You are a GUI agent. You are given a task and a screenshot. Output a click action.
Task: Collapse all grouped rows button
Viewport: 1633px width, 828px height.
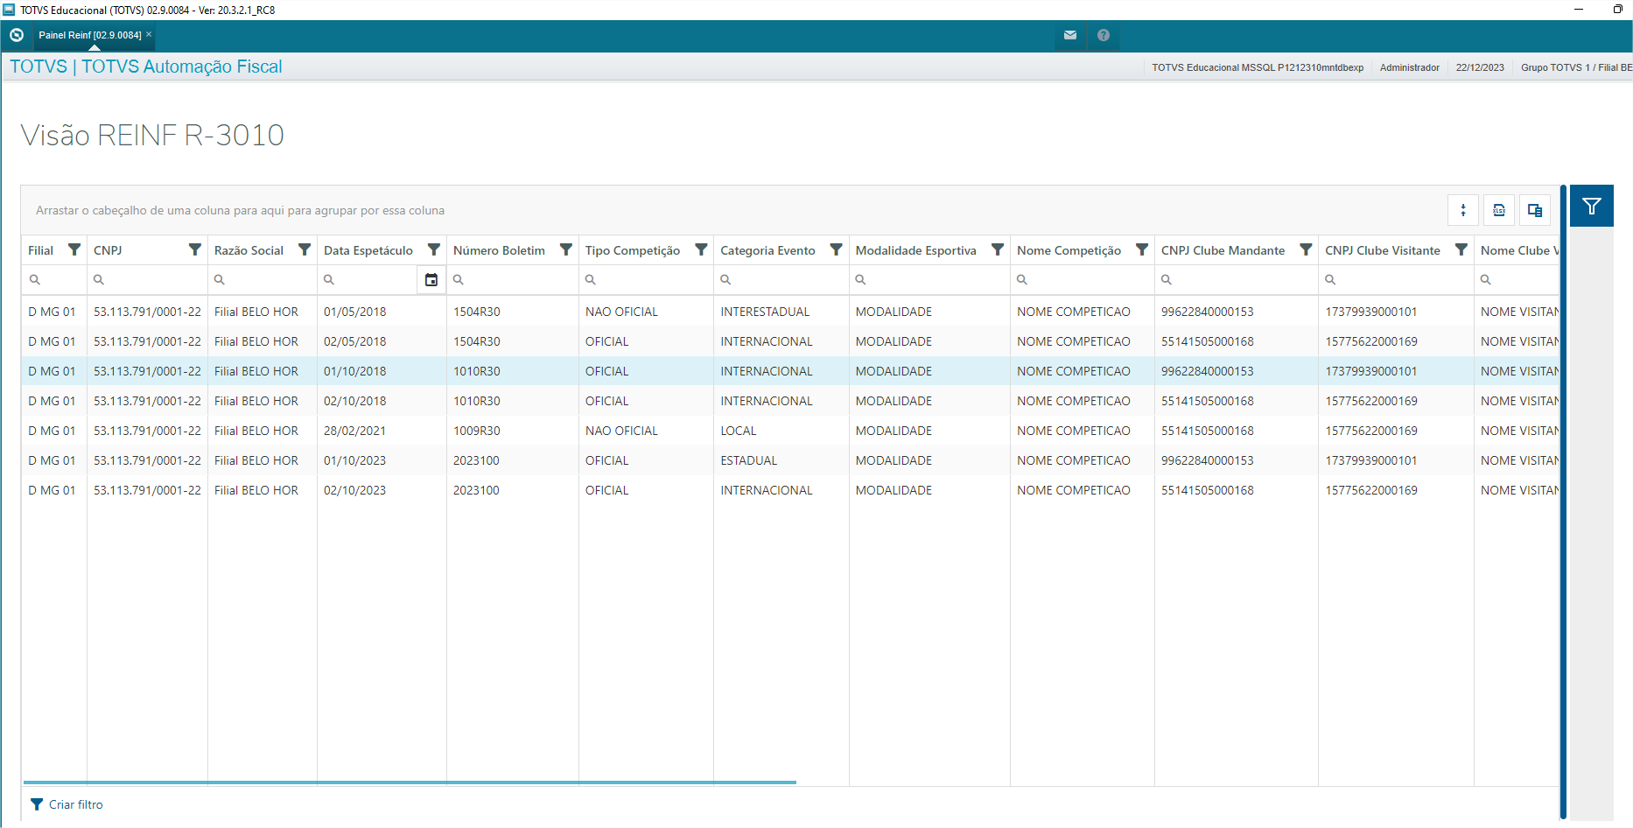[x=1463, y=210]
